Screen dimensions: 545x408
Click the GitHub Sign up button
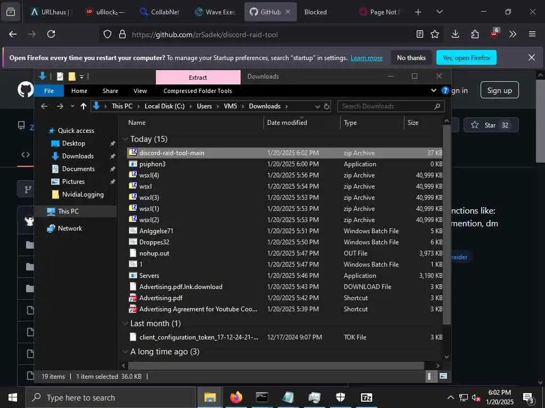click(x=499, y=90)
